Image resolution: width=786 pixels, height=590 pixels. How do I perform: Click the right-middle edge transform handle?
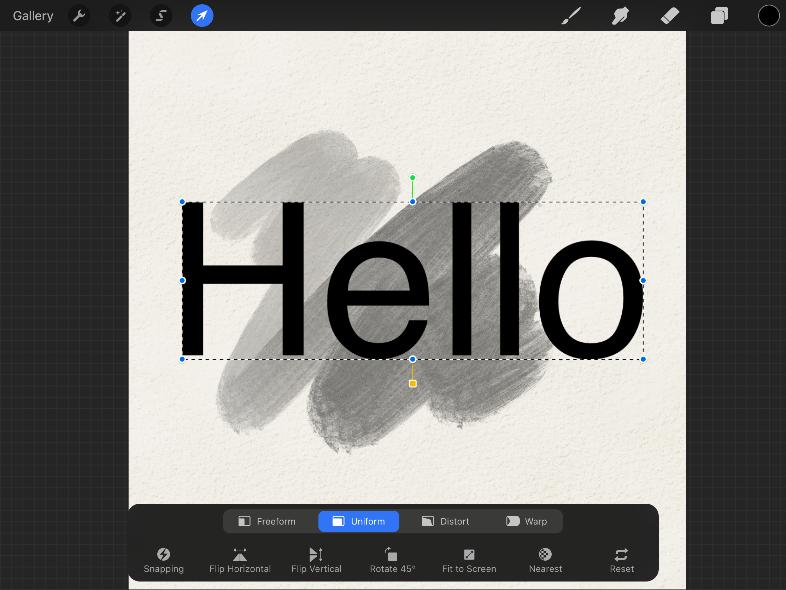(x=643, y=280)
